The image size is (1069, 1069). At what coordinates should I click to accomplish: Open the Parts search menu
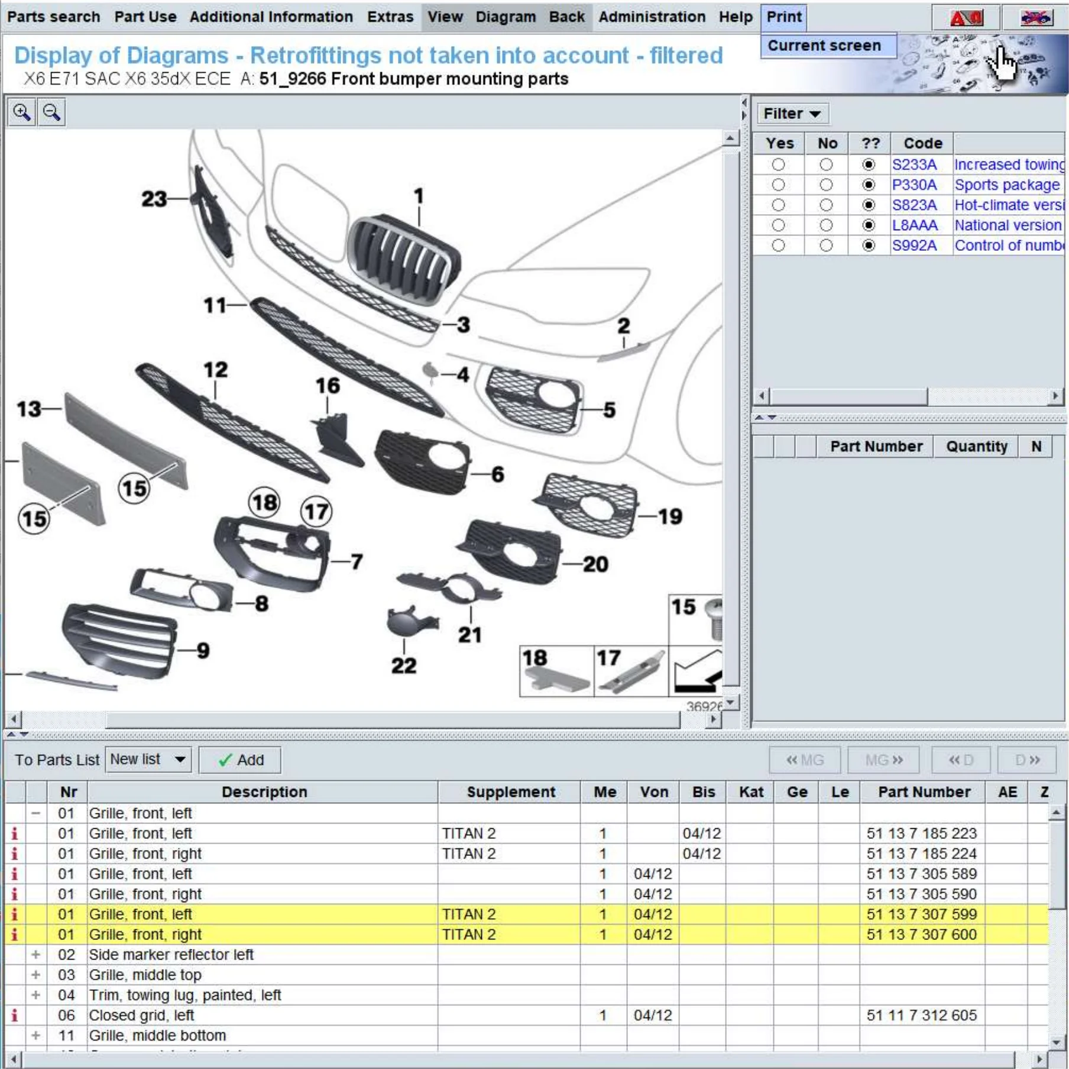(53, 17)
